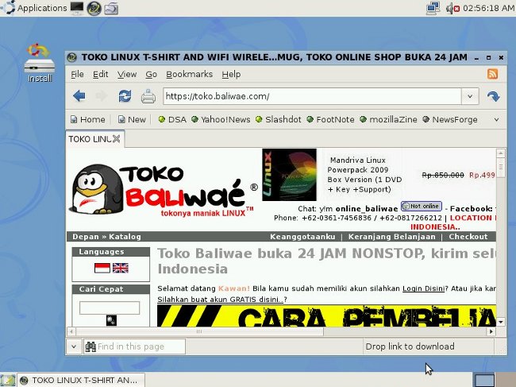Open the mozillaZine bookmark
Viewport: 516px width, 387px height.
(388, 119)
